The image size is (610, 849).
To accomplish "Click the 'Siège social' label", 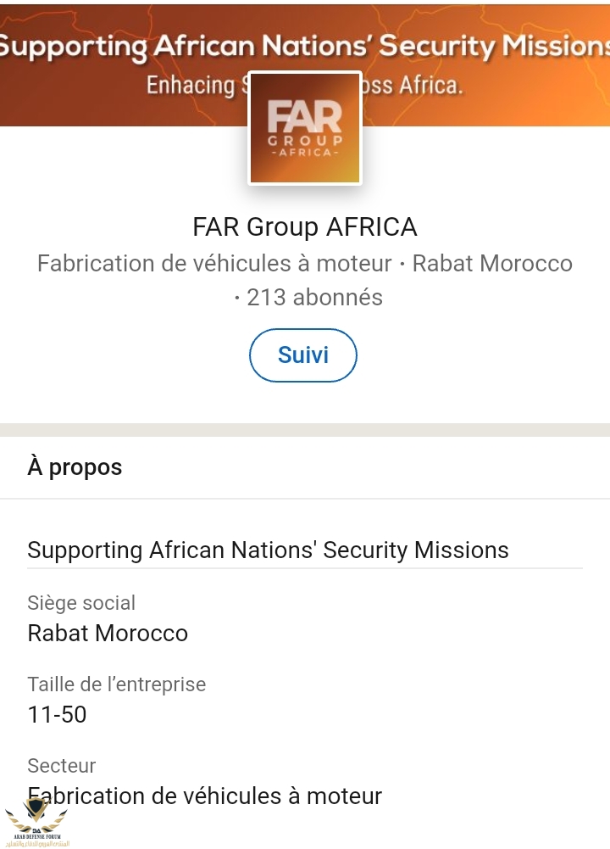I will click(x=81, y=603).
